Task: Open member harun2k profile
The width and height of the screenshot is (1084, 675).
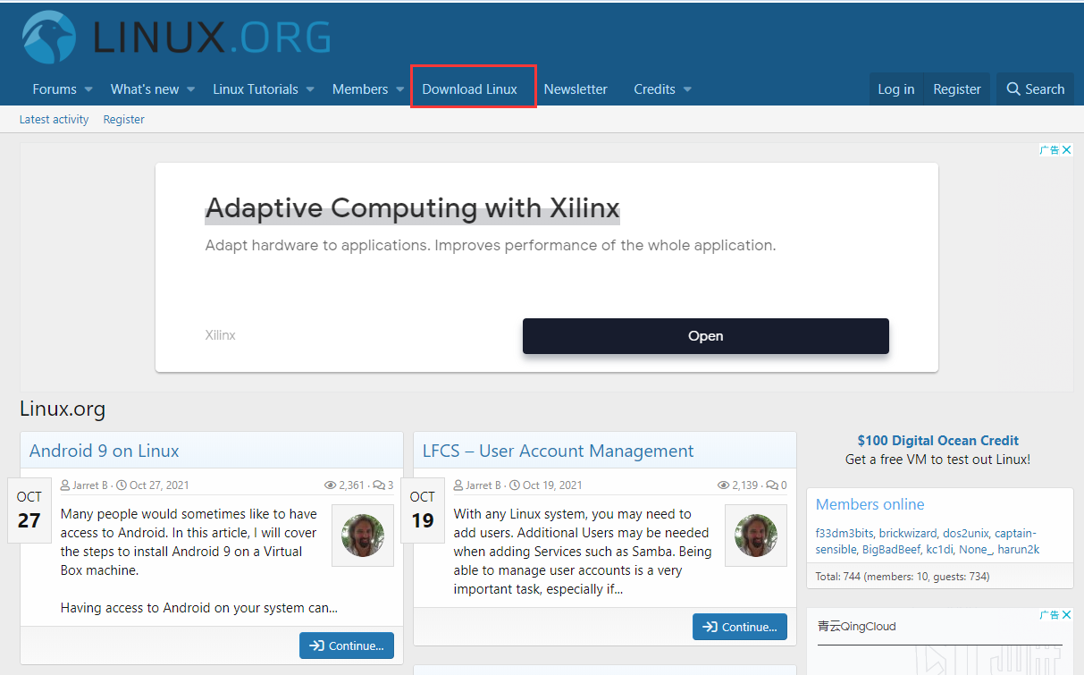Action: click(1019, 549)
